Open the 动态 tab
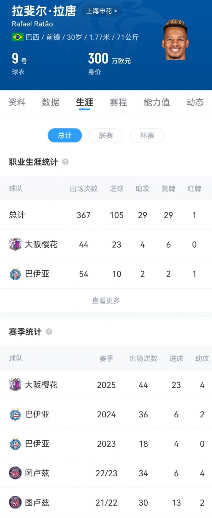Viewport: 212px width, 518px height. point(195,102)
